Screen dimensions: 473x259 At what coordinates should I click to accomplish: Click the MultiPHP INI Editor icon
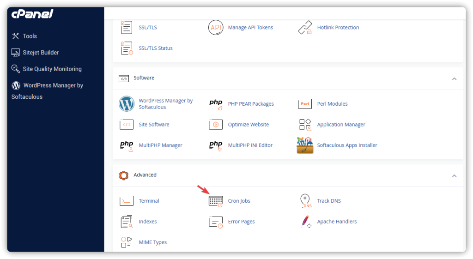pyautogui.click(x=216, y=145)
